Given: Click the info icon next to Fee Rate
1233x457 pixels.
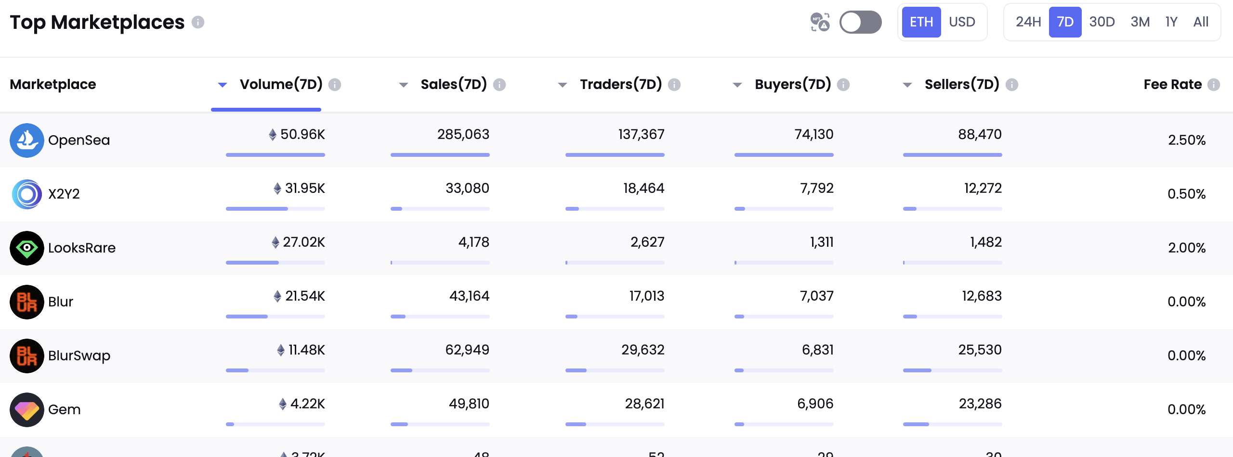Looking at the screenshot, I should pos(1214,85).
